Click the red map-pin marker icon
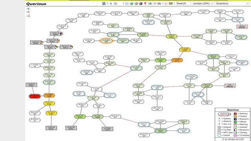The image size is (251, 141). click(145, 4)
